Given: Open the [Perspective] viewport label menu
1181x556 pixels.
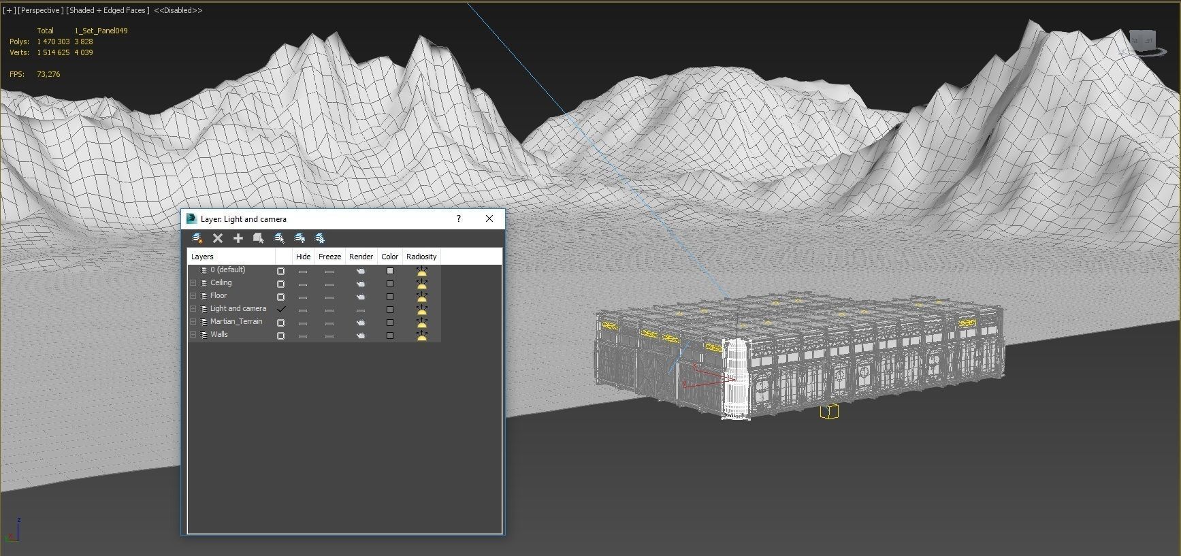Looking at the screenshot, I should click(41, 10).
